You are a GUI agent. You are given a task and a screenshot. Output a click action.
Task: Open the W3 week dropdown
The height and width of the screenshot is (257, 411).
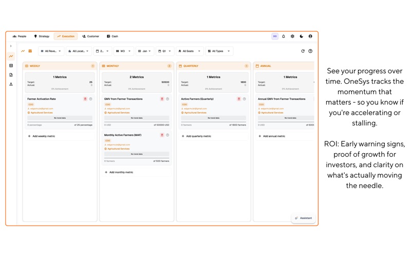point(123,51)
